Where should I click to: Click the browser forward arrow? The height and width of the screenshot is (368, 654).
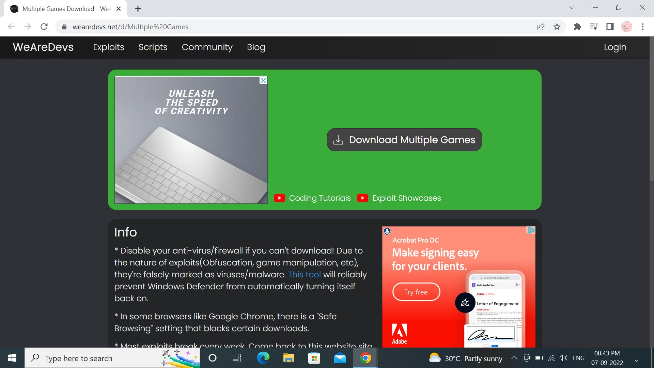[x=28, y=27]
